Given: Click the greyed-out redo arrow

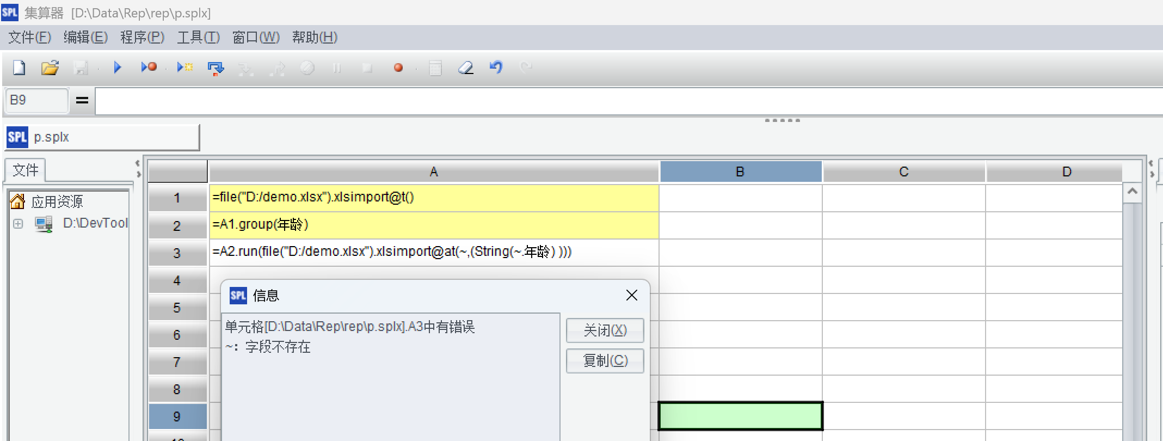Looking at the screenshot, I should coord(526,68).
